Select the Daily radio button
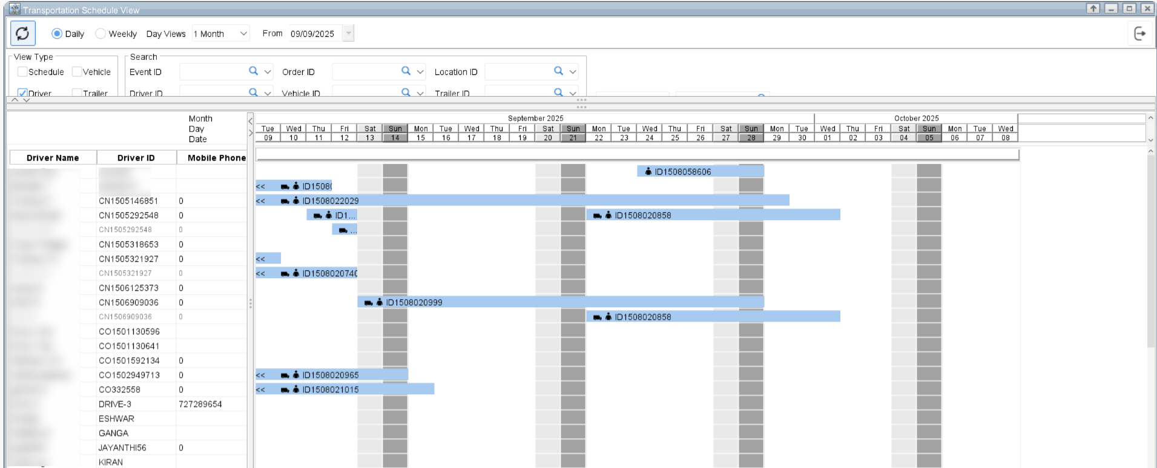Image resolution: width=1157 pixels, height=468 pixels. pos(57,34)
